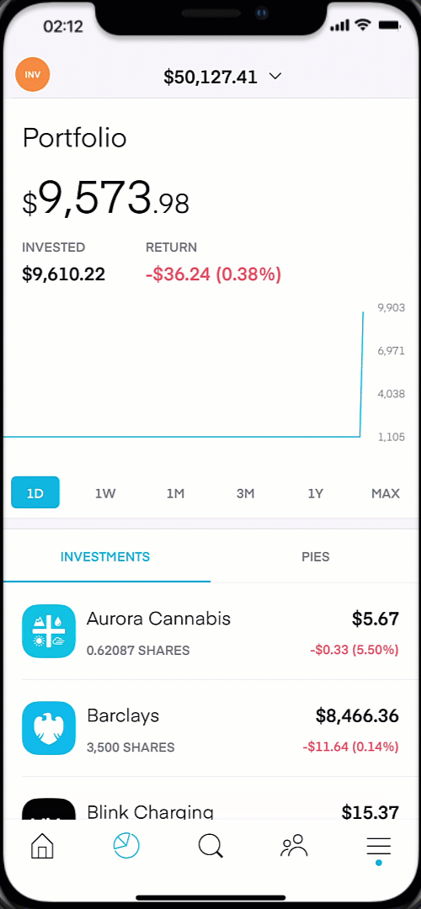Select the 1M time range
This screenshot has width=421, height=909.
(175, 493)
